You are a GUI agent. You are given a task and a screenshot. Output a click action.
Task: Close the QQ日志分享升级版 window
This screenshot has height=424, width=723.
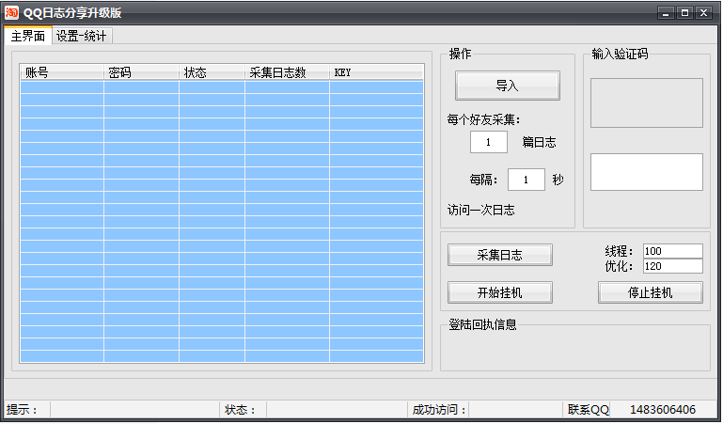[x=704, y=13]
